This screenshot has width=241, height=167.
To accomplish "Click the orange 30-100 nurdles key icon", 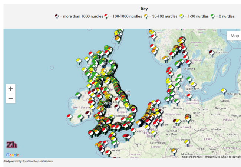I will click(146, 16).
